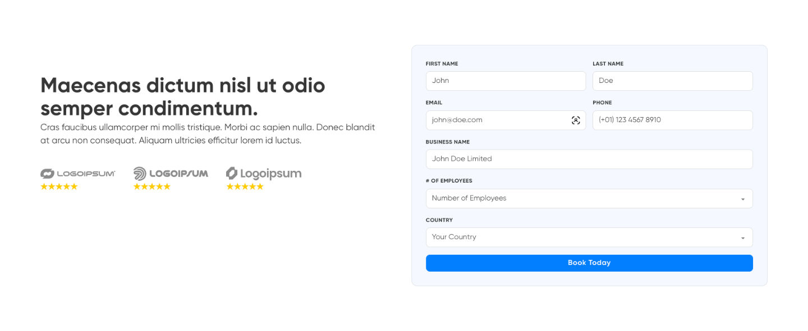Click the star rating under the first logo

click(x=59, y=187)
